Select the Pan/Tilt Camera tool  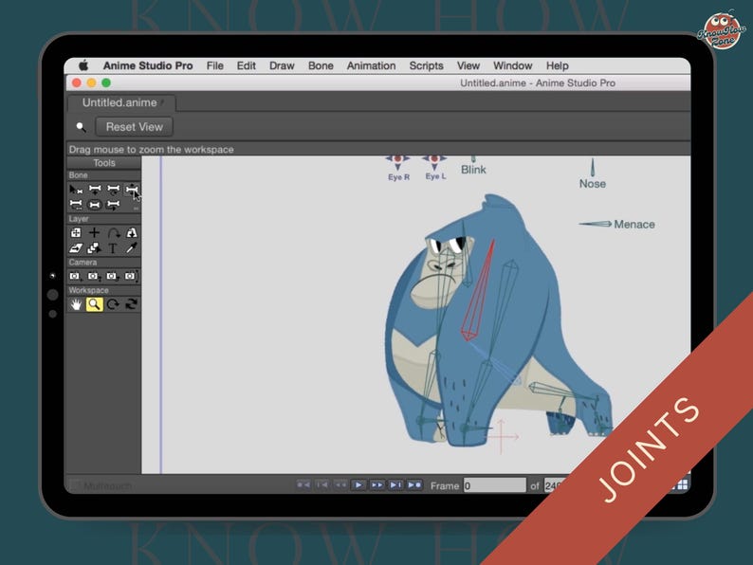point(132,276)
